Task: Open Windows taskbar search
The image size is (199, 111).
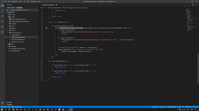Action: 6,109
